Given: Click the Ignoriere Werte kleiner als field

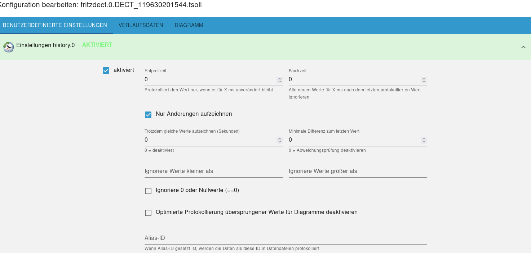Looking at the screenshot, I should coord(213,171).
